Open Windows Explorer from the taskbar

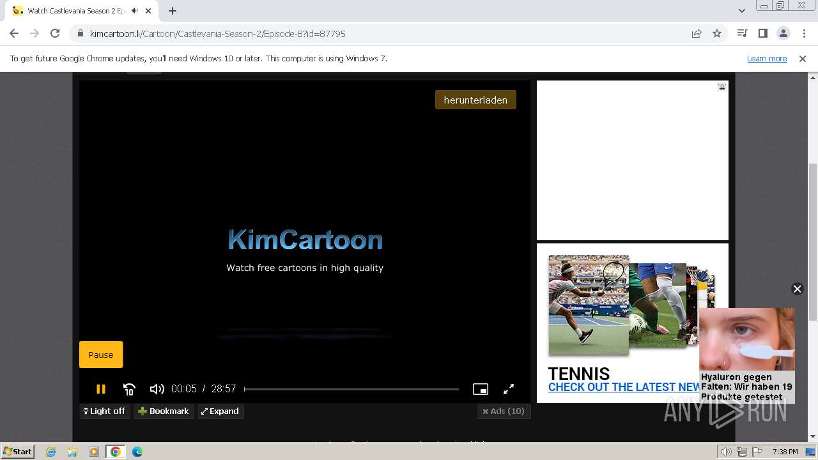click(72, 452)
